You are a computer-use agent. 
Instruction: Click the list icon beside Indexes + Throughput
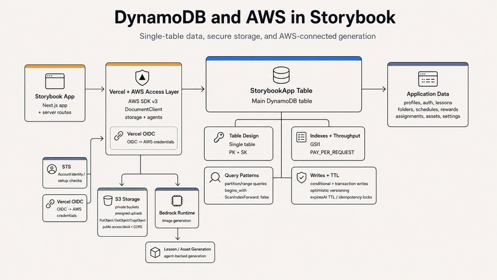[301, 137]
